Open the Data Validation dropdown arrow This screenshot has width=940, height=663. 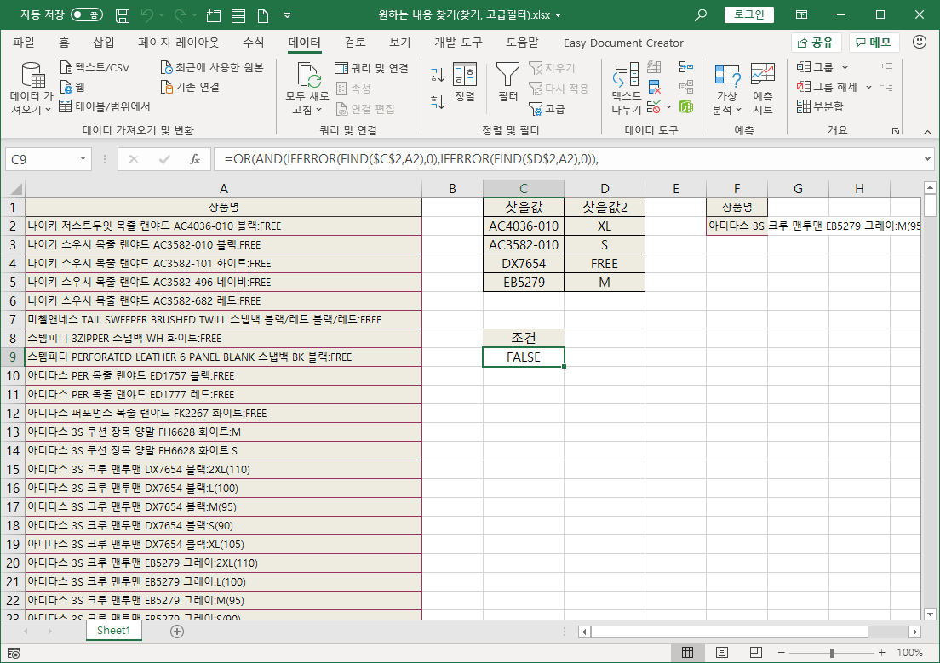pyautogui.click(x=669, y=107)
